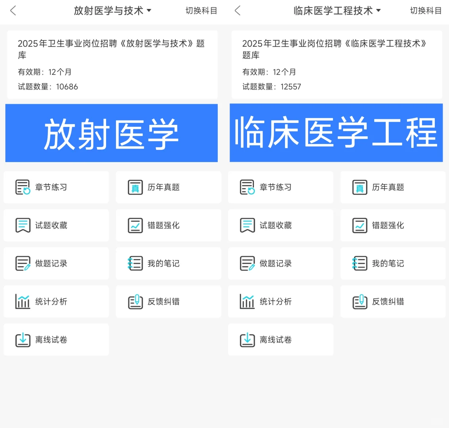Open 试题收藏 icon in 放射医学与技术 screen
The width and height of the screenshot is (449, 428).
click(23, 225)
